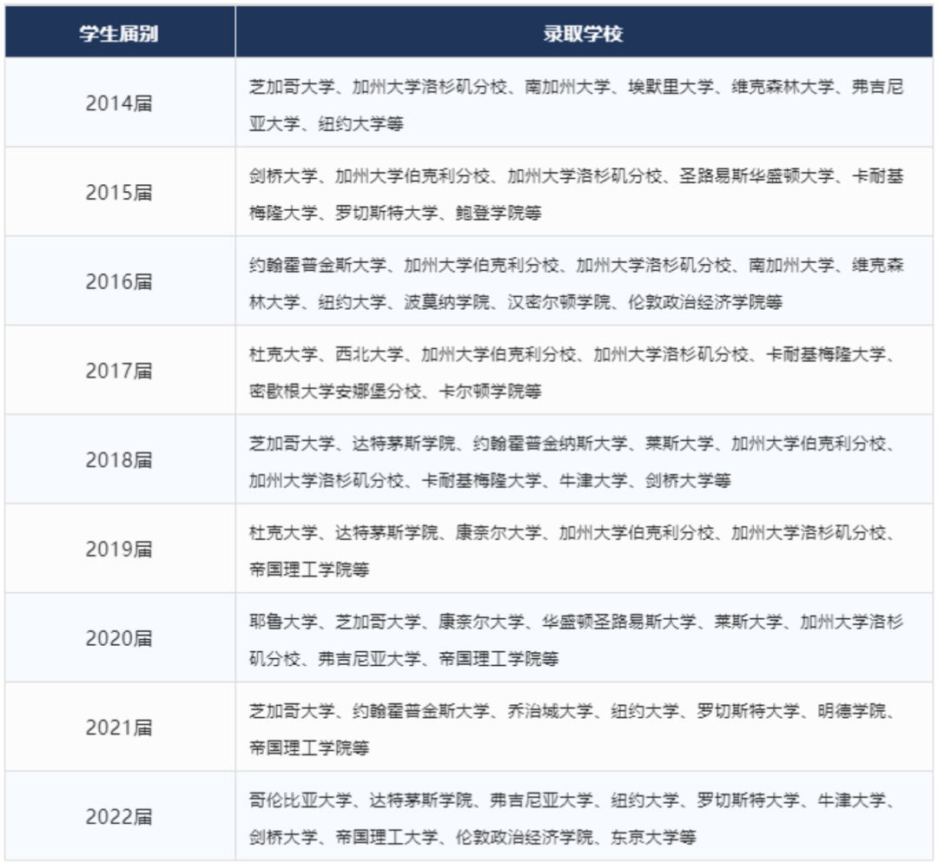Image resolution: width=938 pixels, height=863 pixels.
Task: Click the 2021 schools cell starting 芝加哥大学、约翰霍普金斯大学
Action: coord(584,727)
